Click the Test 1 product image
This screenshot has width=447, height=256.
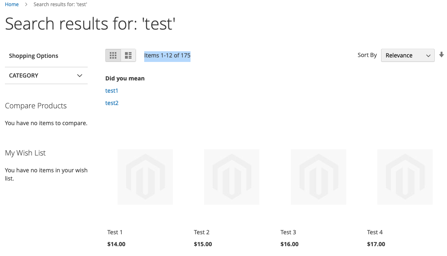click(145, 177)
